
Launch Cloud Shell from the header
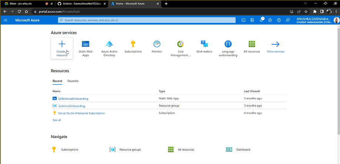tap(243, 20)
